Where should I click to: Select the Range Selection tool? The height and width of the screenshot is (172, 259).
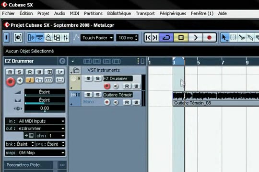click(233, 38)
